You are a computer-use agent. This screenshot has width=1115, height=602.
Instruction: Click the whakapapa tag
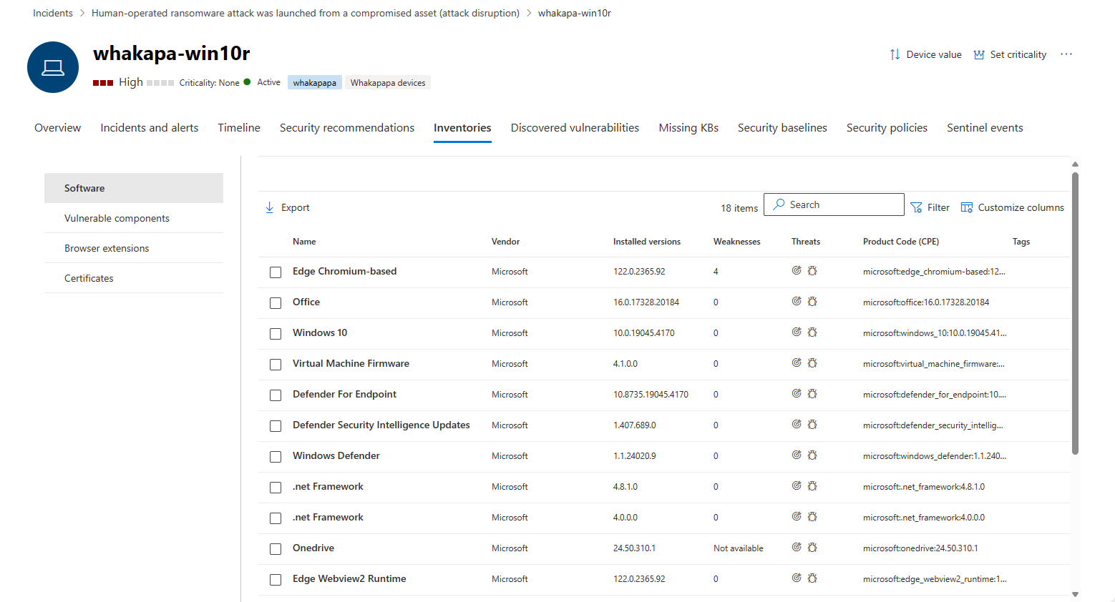[x=315, y=83]
